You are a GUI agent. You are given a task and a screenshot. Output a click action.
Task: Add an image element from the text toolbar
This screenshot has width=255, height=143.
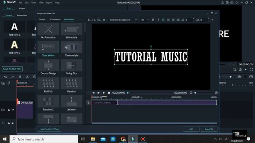click(99, 20)
